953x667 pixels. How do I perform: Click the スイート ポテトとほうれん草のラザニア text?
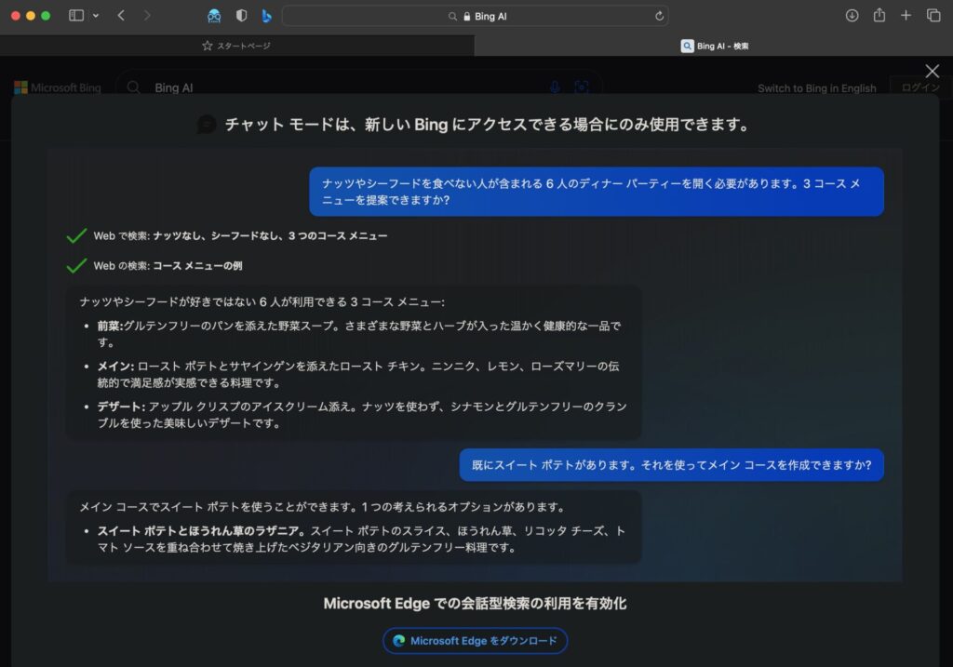201,530
